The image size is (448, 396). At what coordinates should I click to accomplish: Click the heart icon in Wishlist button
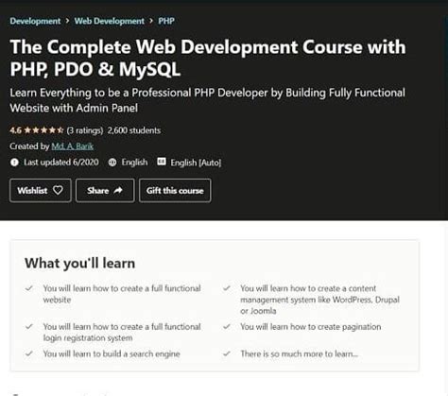pos(58,190)
